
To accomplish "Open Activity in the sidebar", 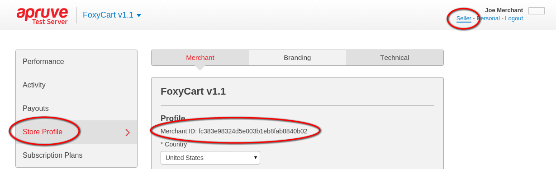I will coord(76,85).
